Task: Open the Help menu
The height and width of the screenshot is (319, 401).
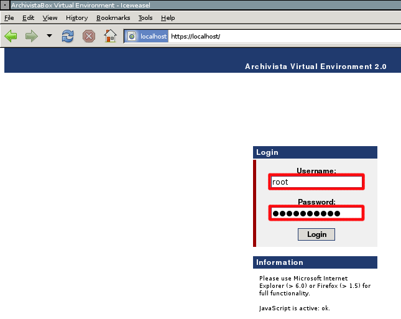Action: click(168, 17)
